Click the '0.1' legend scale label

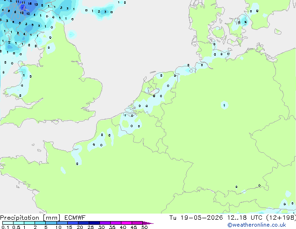[x=5, y=227]
